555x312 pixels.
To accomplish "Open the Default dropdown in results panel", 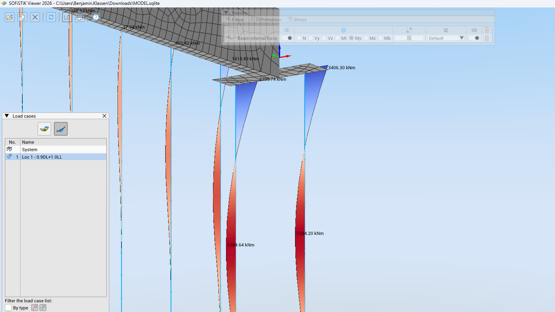I will click(x=446, y=38).
